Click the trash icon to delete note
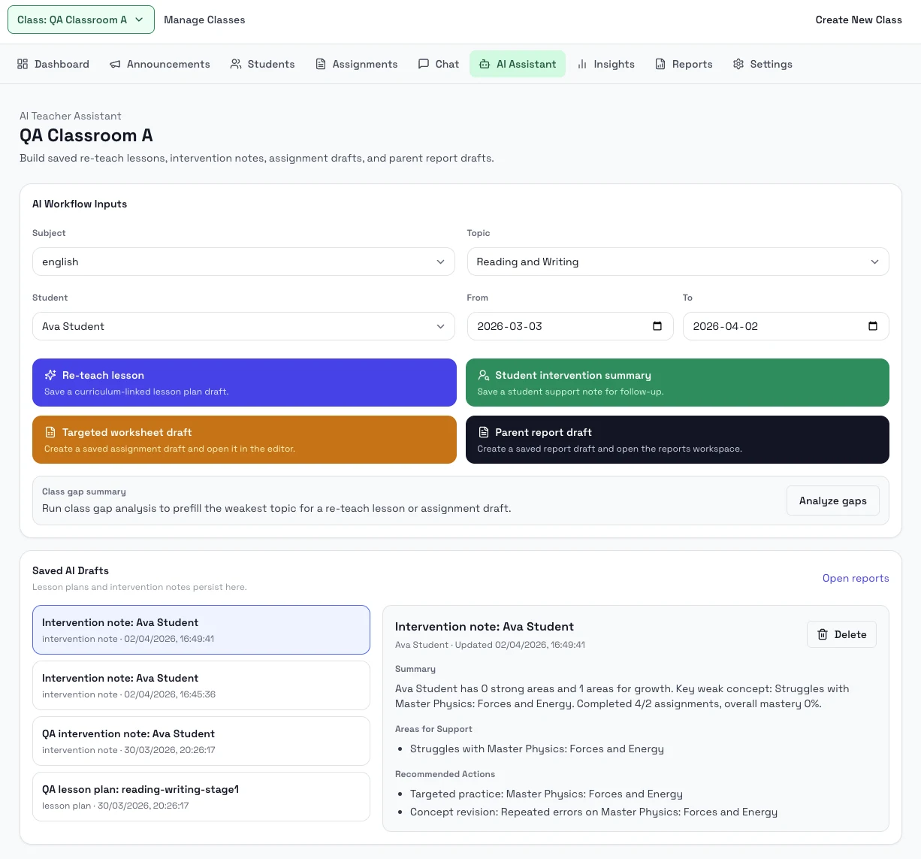 pos(823,634)
